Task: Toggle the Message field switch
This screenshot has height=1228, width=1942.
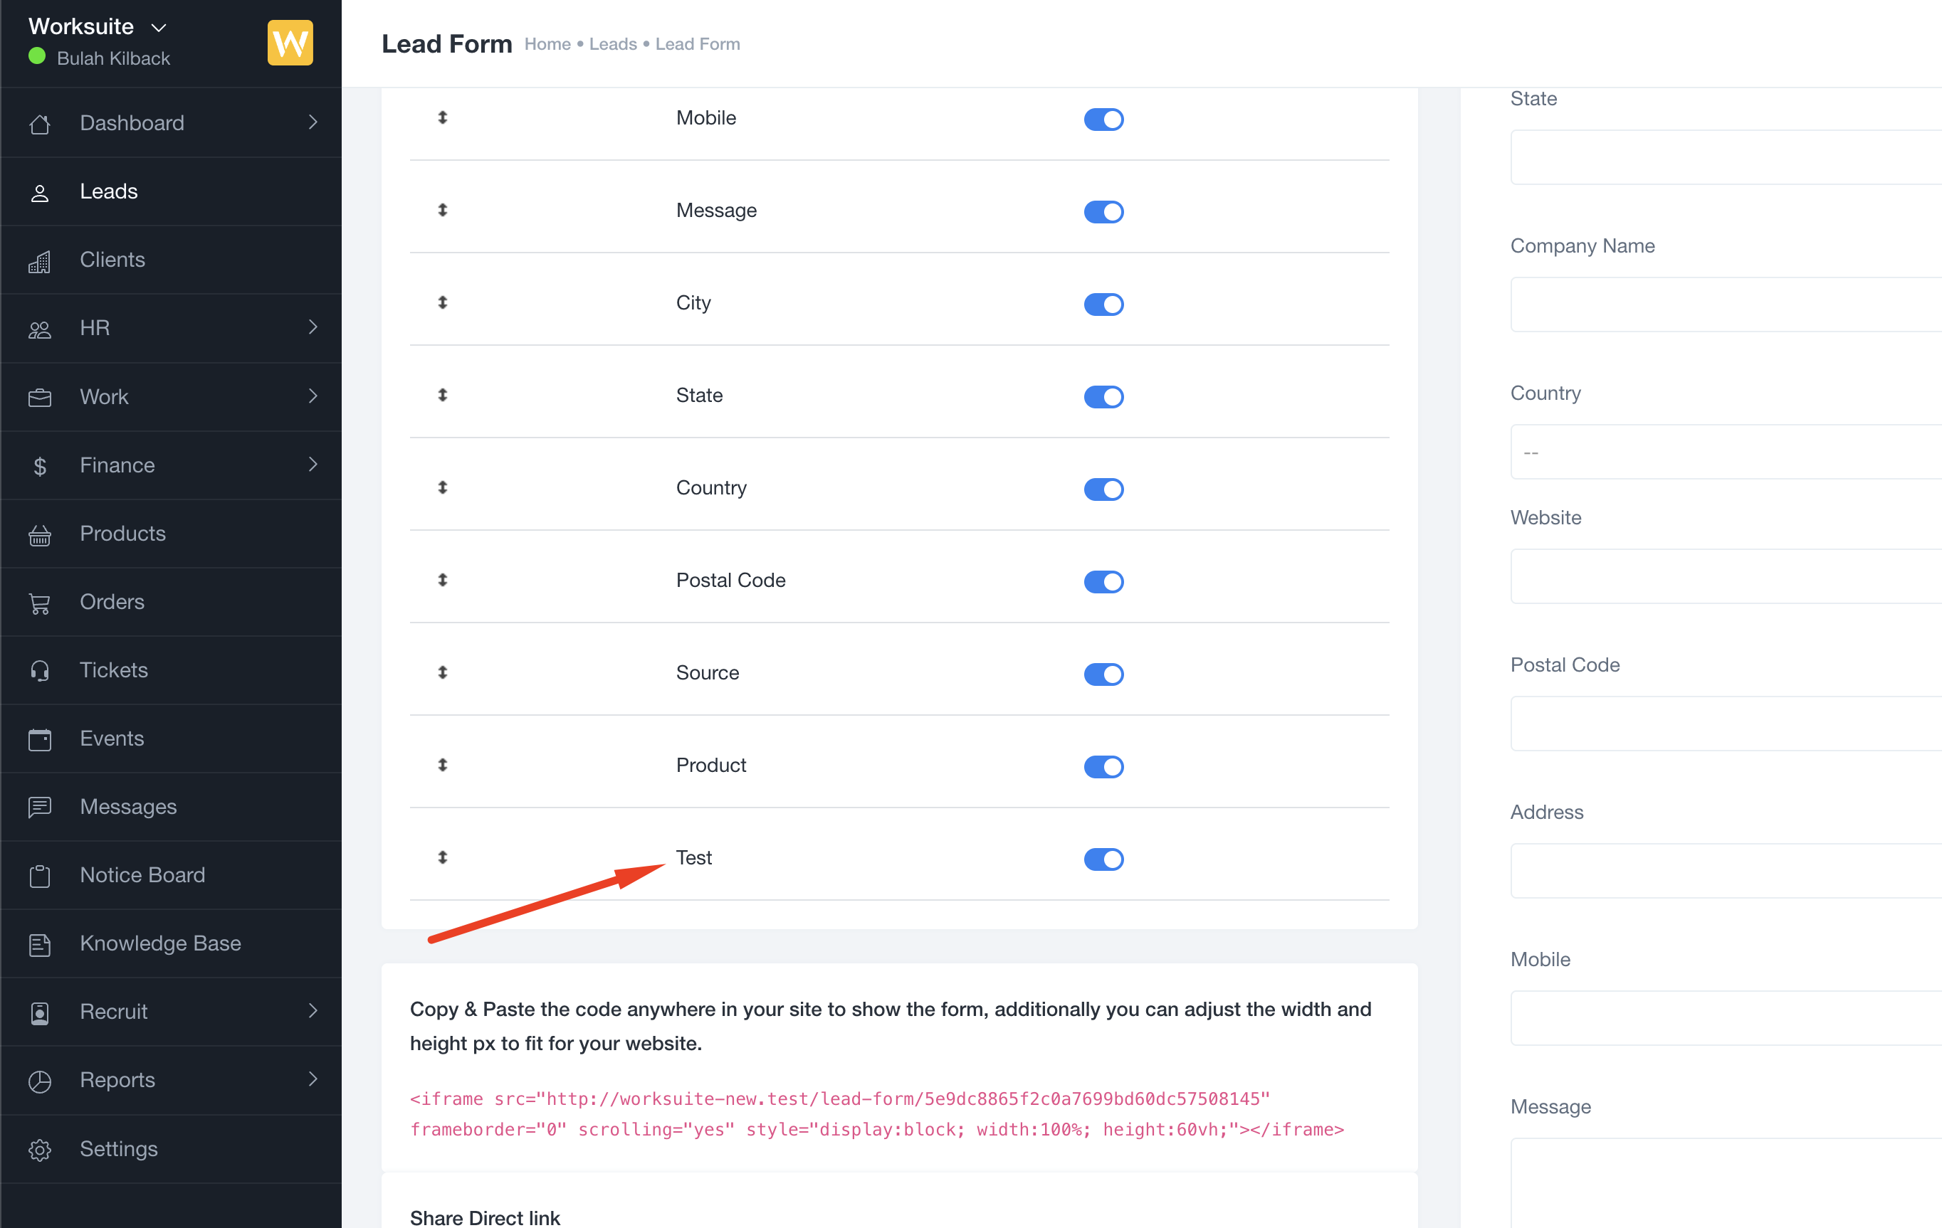Action: (x=1103, y=212)
